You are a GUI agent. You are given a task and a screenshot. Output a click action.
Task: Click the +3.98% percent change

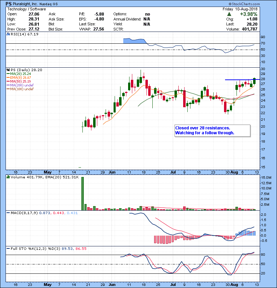pyautogui.click(x=249, y=14)
